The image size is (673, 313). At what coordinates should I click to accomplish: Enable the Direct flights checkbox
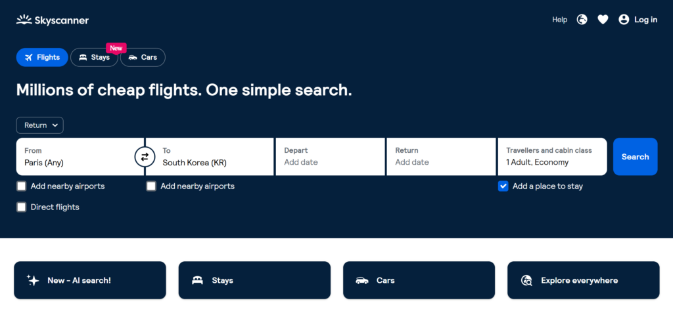tap(22, 207)
